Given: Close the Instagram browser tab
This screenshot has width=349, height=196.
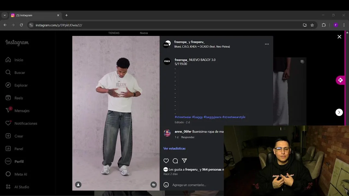Looking at the screenshot, I should click(58, 15).
